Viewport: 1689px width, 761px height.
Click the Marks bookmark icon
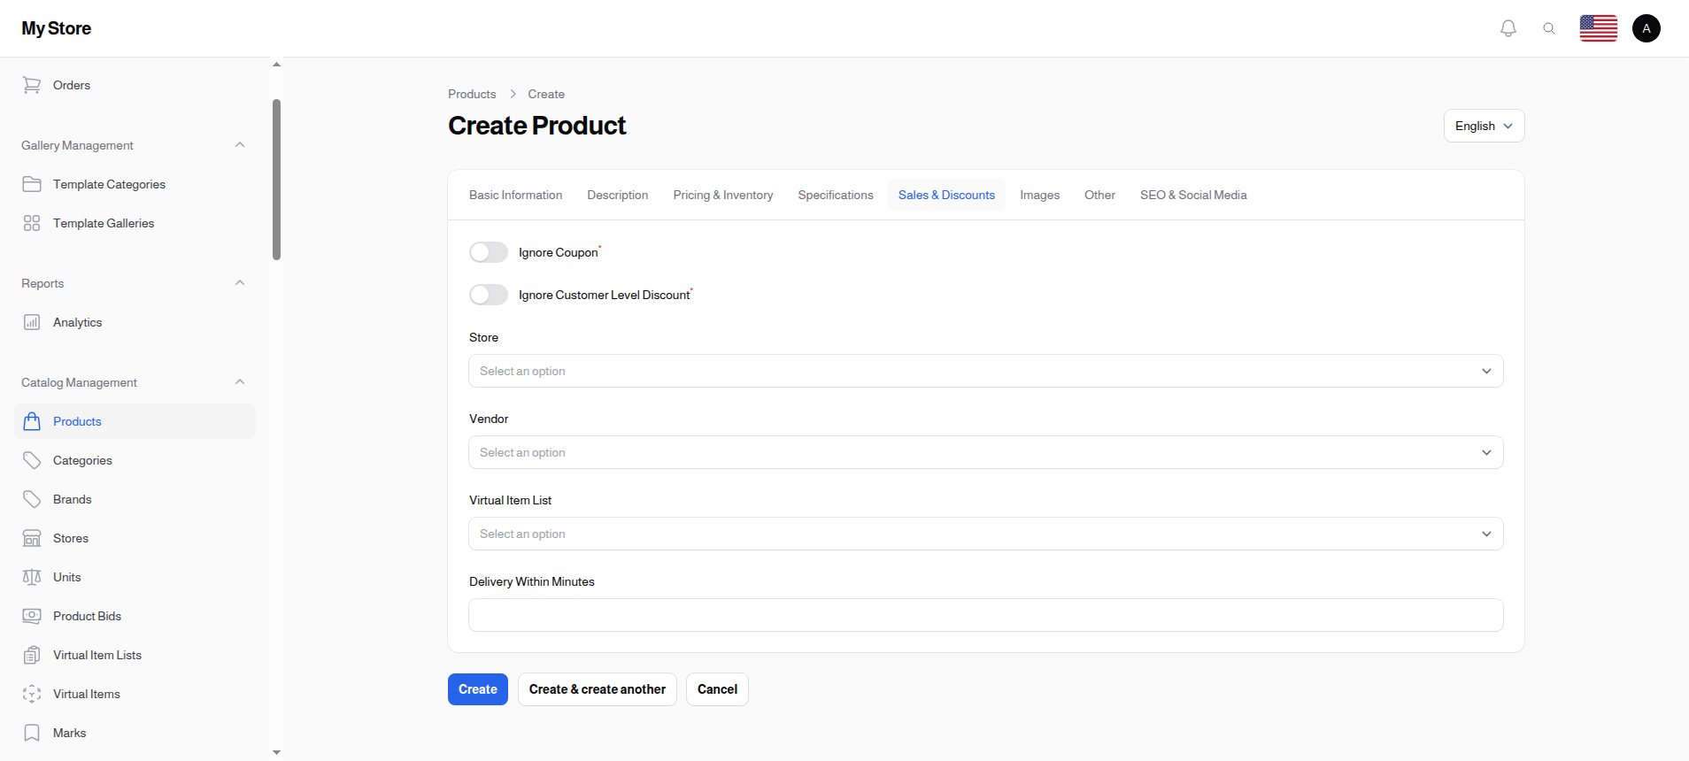coord(32,733)
